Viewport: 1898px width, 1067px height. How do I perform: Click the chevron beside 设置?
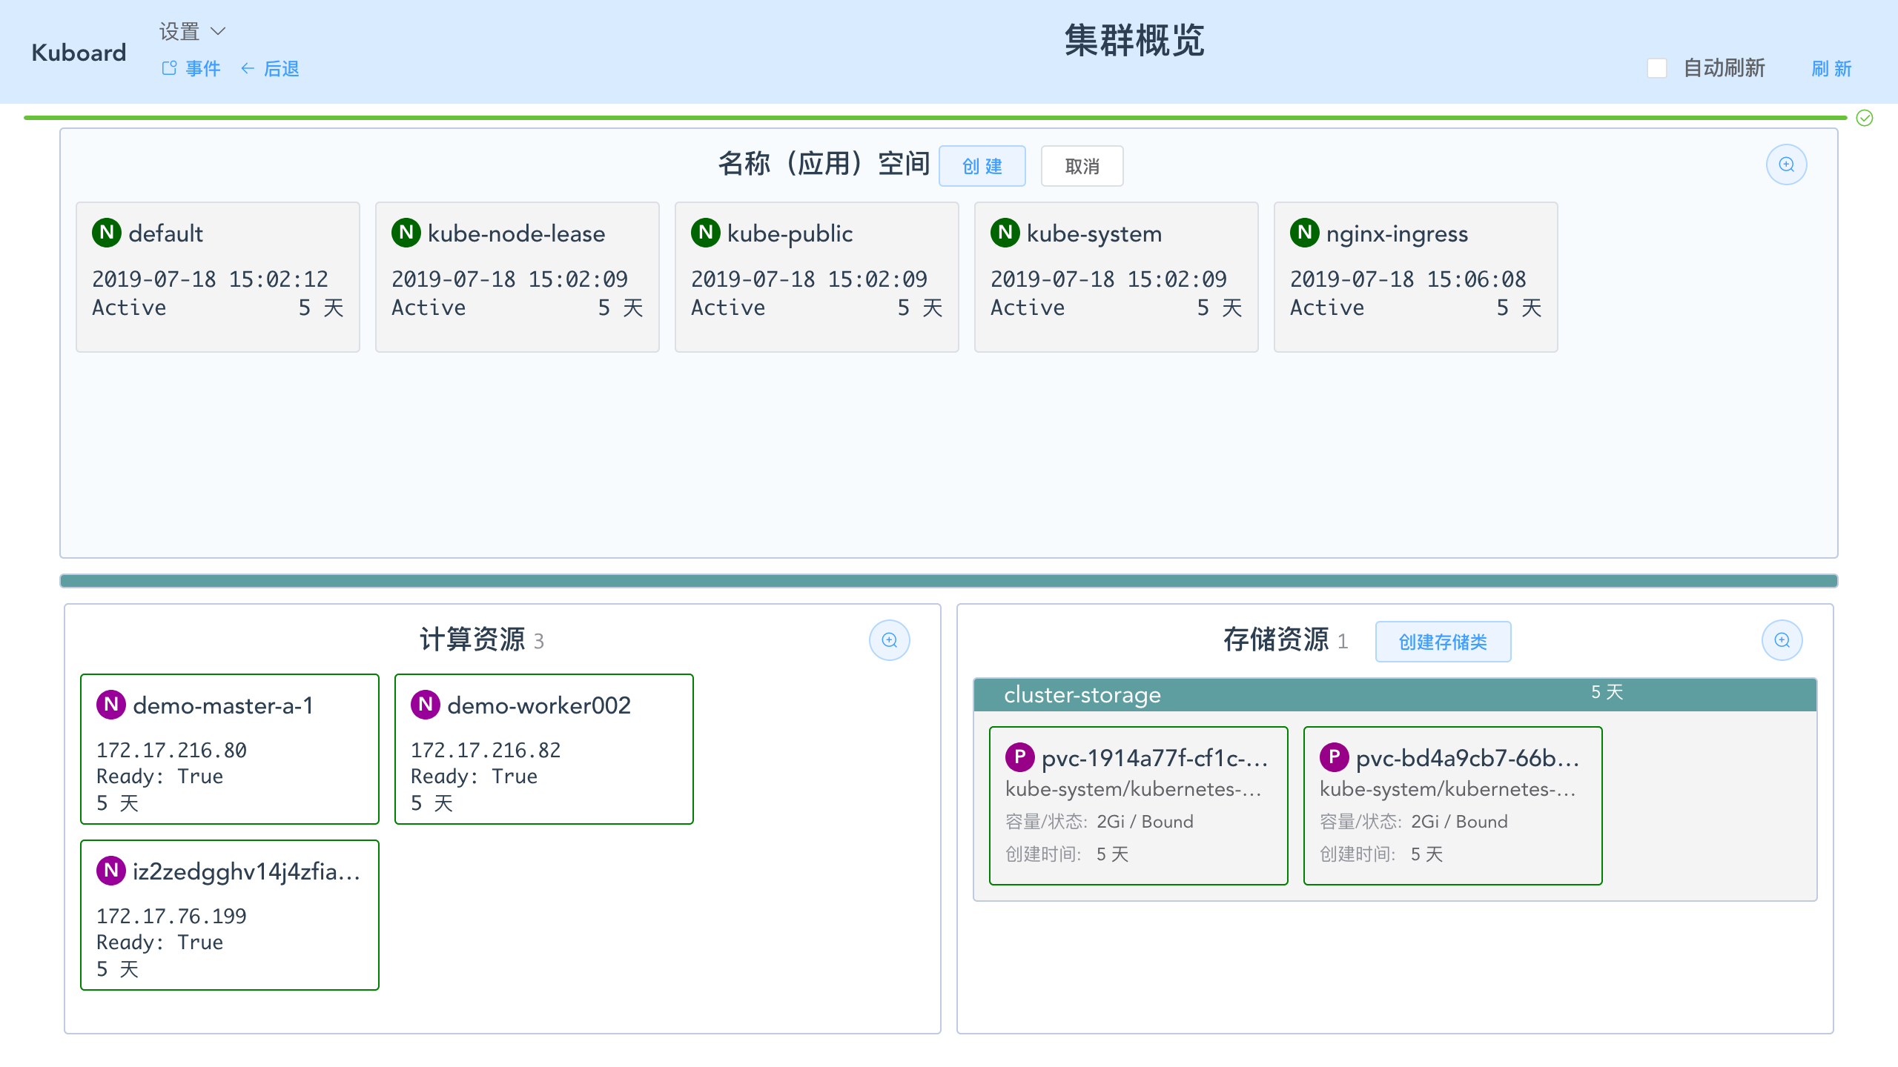coord(218,31)
